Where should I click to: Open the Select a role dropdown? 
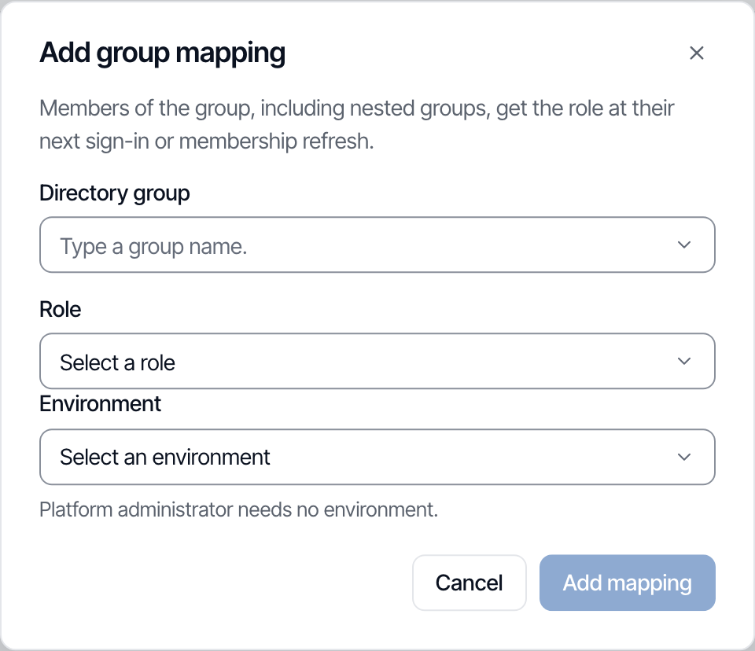click(x=377, y=361)
